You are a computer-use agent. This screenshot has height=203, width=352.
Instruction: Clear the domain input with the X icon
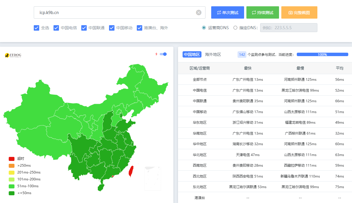pos(199,13)
